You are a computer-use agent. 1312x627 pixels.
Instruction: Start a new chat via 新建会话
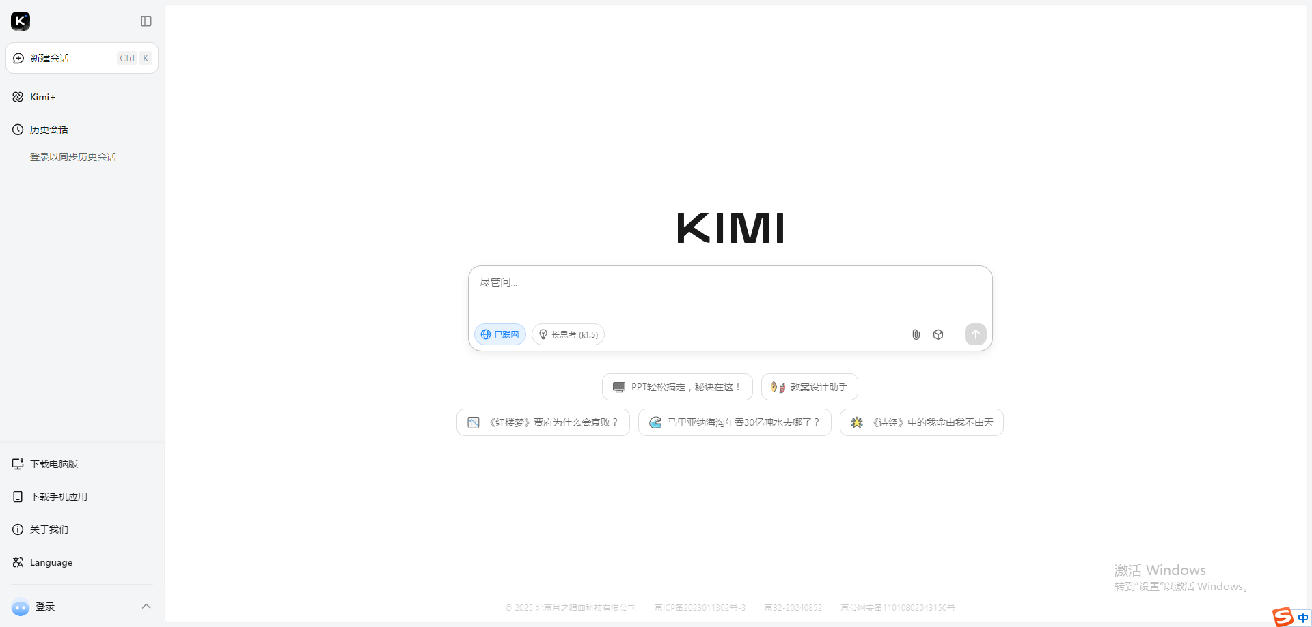tap(82, 58)
